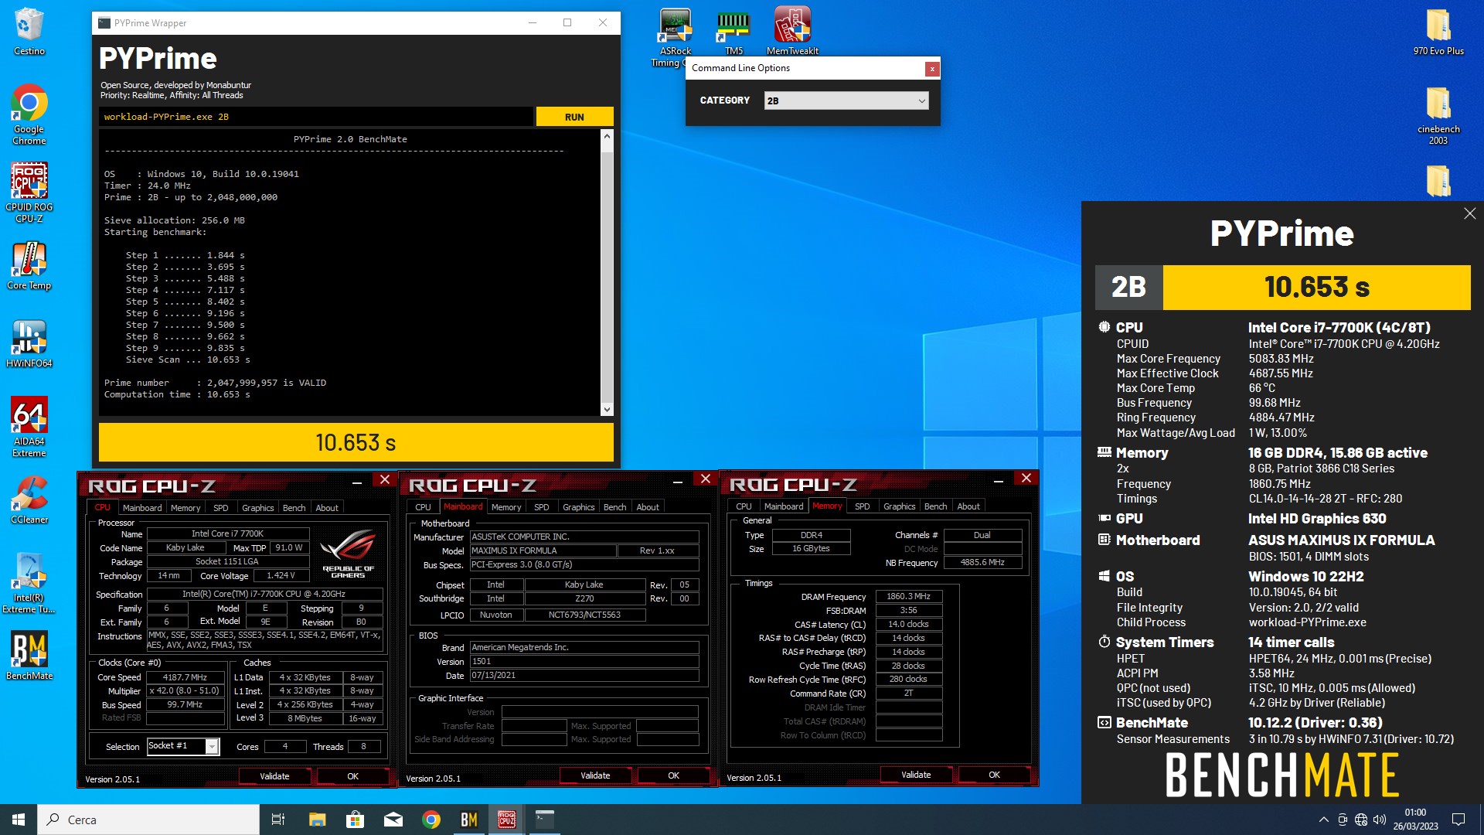Image resolution: width=1484 pixels, height=835 pixels.
Task: Launch the TM5 memory test icon
Action: (733, 31)
